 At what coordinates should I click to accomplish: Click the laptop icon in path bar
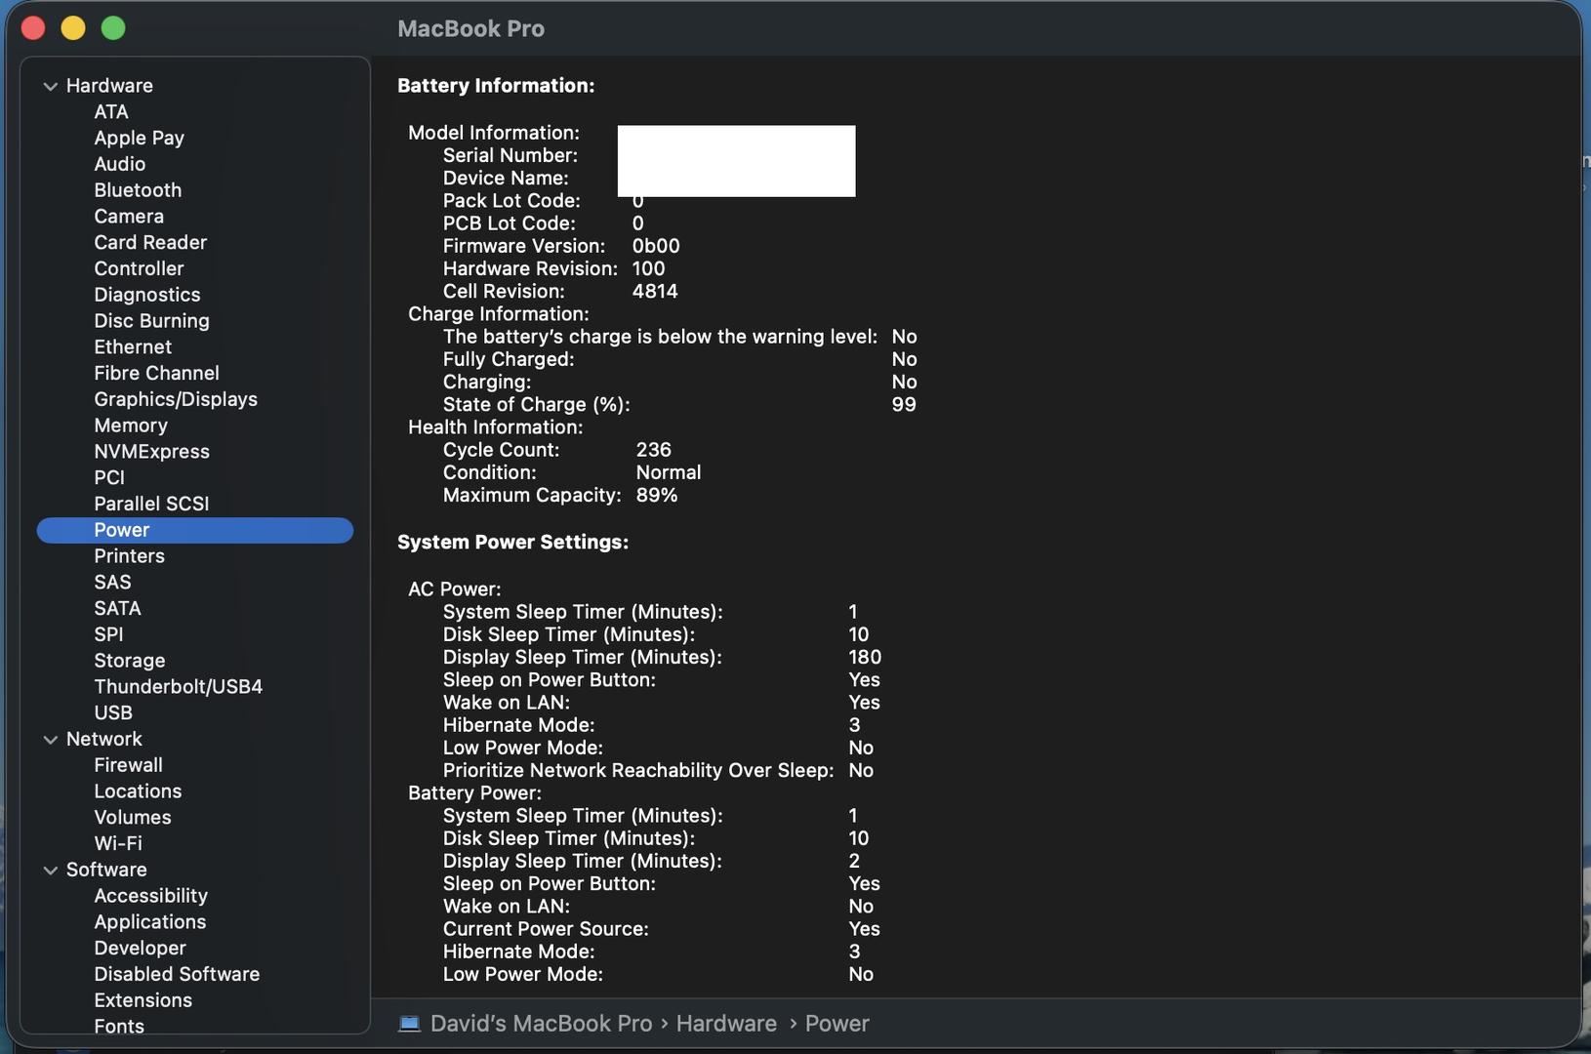(410, 1024)
